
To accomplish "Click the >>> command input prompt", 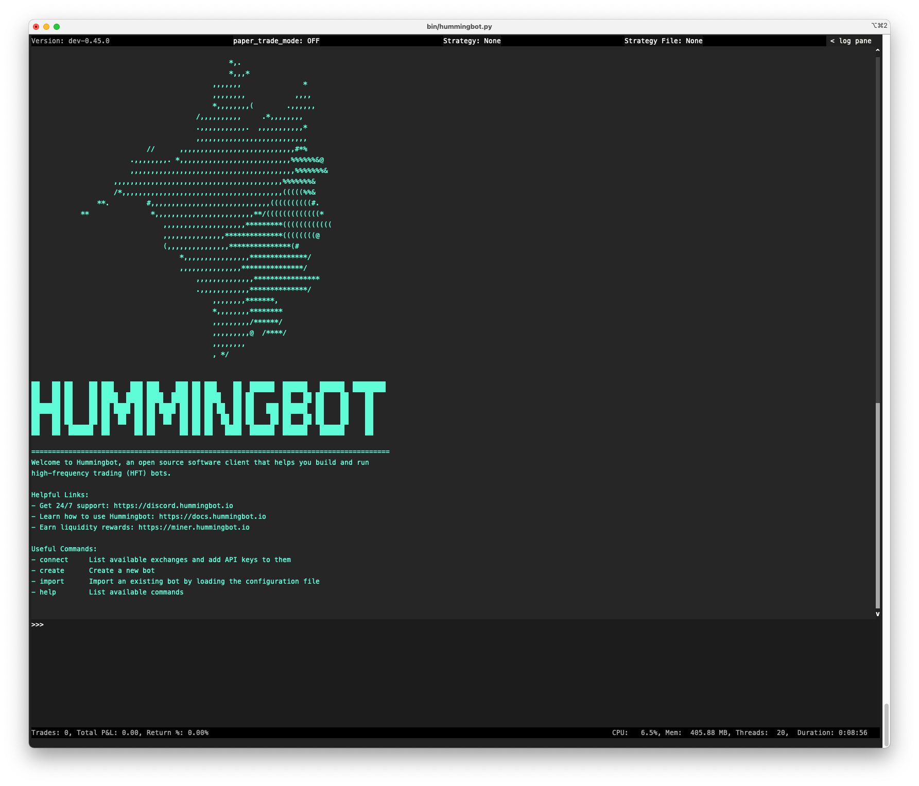I will 37,624.
